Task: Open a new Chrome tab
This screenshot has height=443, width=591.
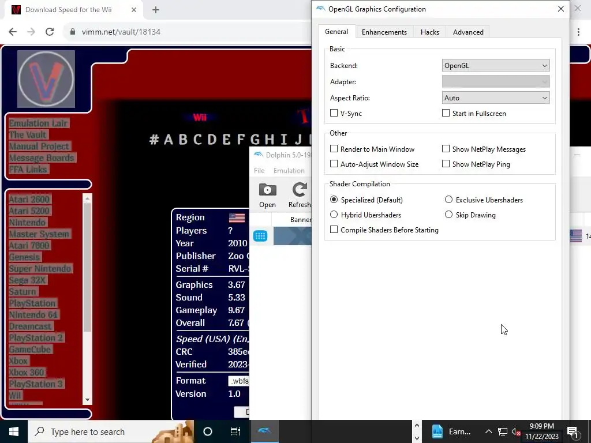Action: point(156,10)
